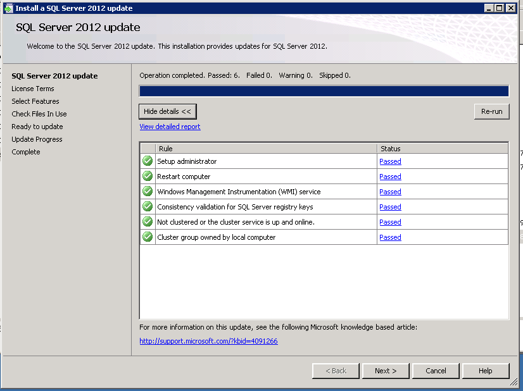Cancel the SQL Server update
The image size is (523, 391).
coord(436,371)
